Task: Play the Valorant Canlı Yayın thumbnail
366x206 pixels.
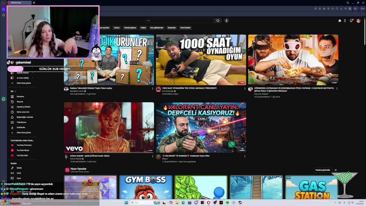Action: (x=201, y=128)
